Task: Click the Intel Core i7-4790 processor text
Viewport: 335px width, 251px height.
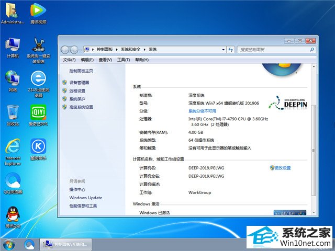Action: pos(228,122)
